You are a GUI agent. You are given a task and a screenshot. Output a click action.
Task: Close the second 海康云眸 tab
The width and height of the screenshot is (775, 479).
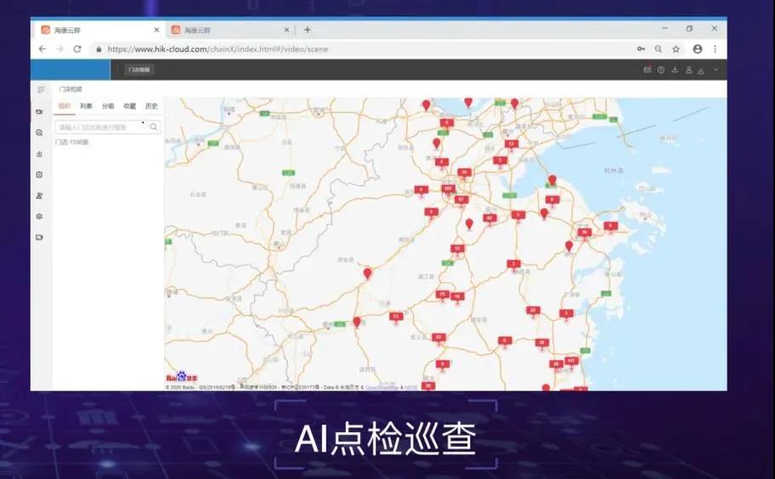click(286, 30)
